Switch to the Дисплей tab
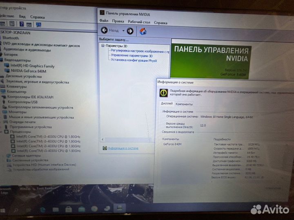This screenshot has height=220, width=294. [x=167, y=103]
